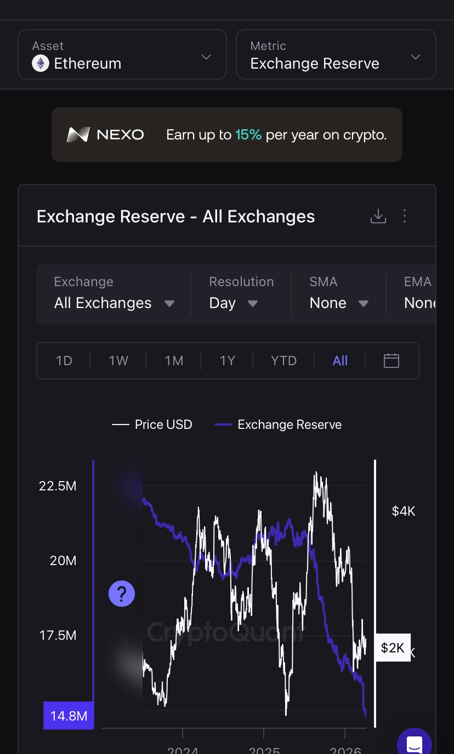Open the calendar date range picker
454x754 pixels.
391,361
